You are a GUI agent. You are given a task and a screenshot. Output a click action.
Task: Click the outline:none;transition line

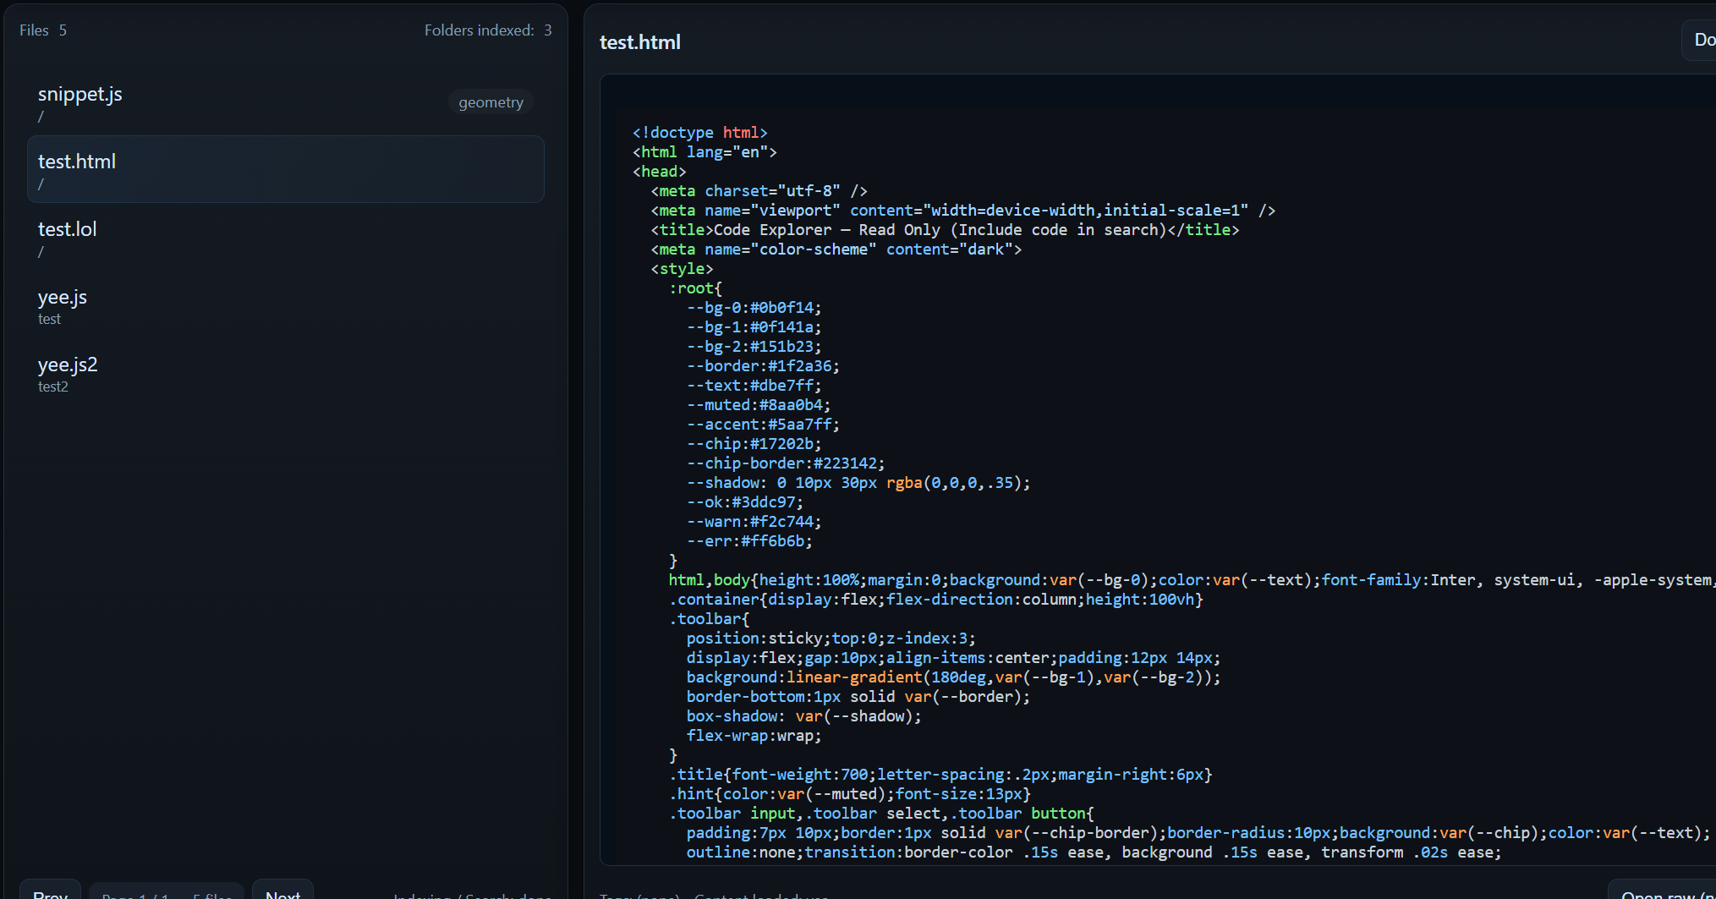1094,852
